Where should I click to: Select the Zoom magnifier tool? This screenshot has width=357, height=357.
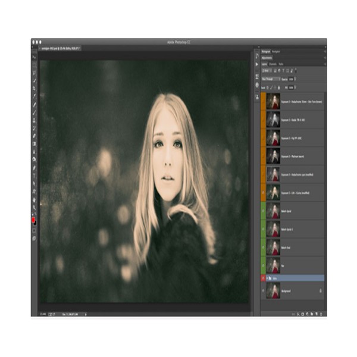[x=34, y=207]
